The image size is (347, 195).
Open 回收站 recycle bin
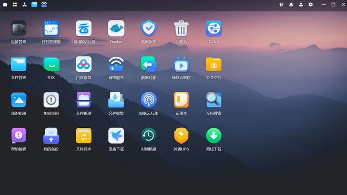tap(181, 28)
